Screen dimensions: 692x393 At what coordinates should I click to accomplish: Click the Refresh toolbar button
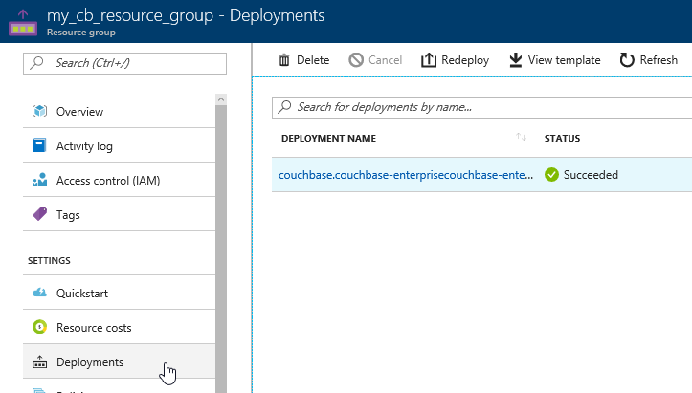(x=649, y=60)
